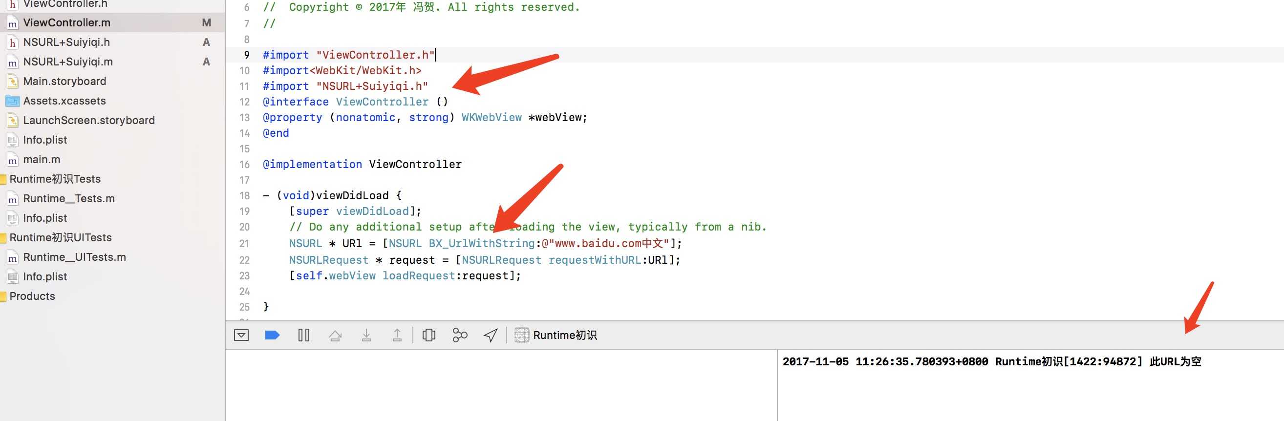The image size is (1284, 421).
Task: Select ViewController.m in file navigator
Action: coord(112,22)
